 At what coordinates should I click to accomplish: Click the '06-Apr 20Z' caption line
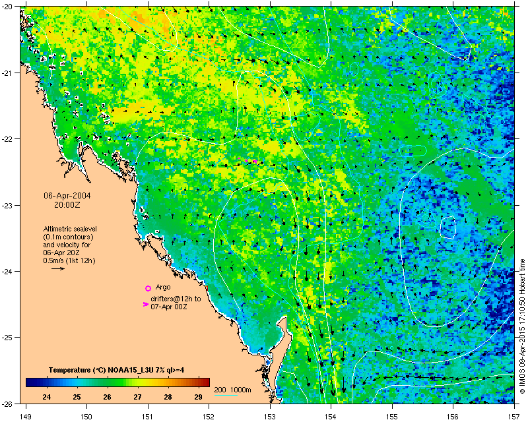(x=61, y=253)
